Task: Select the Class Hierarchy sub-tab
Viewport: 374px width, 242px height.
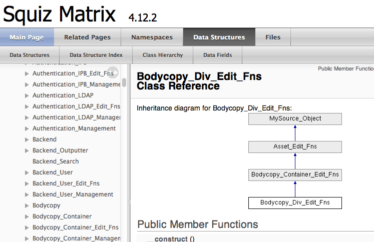Action: 163,55
